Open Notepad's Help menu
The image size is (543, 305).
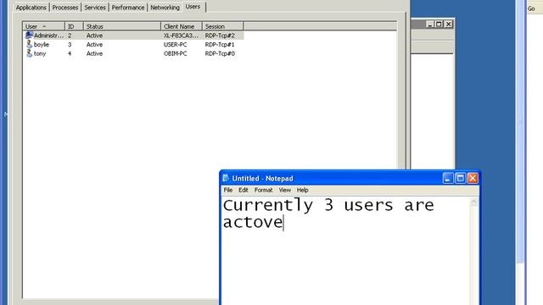[302, 190]
